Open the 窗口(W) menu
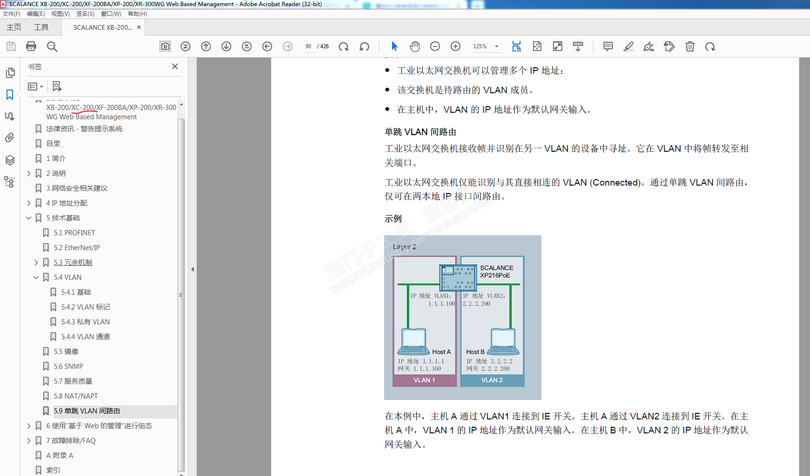This screenshot has width=810, height=476. (x=111, y=14)
